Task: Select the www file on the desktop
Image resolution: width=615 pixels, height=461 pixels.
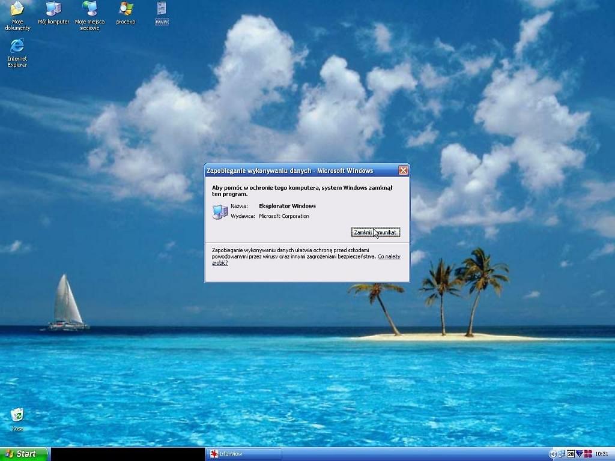Action: click(x=162, y=13)
